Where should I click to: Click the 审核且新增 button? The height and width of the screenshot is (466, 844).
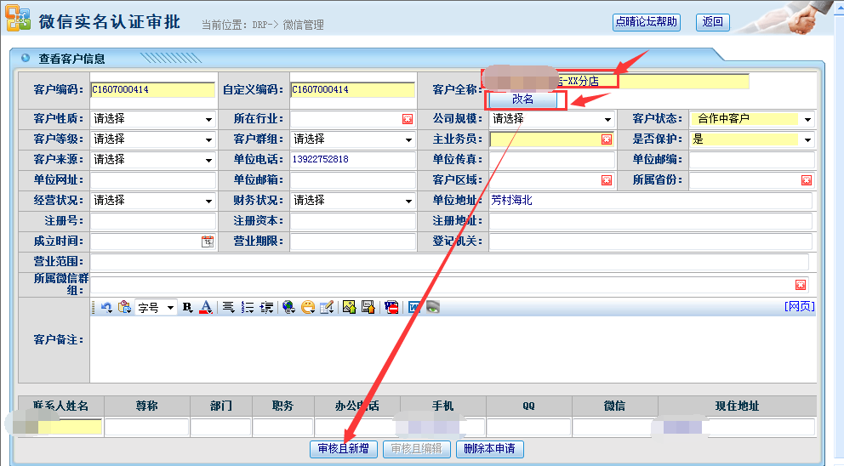click(343, 449)
